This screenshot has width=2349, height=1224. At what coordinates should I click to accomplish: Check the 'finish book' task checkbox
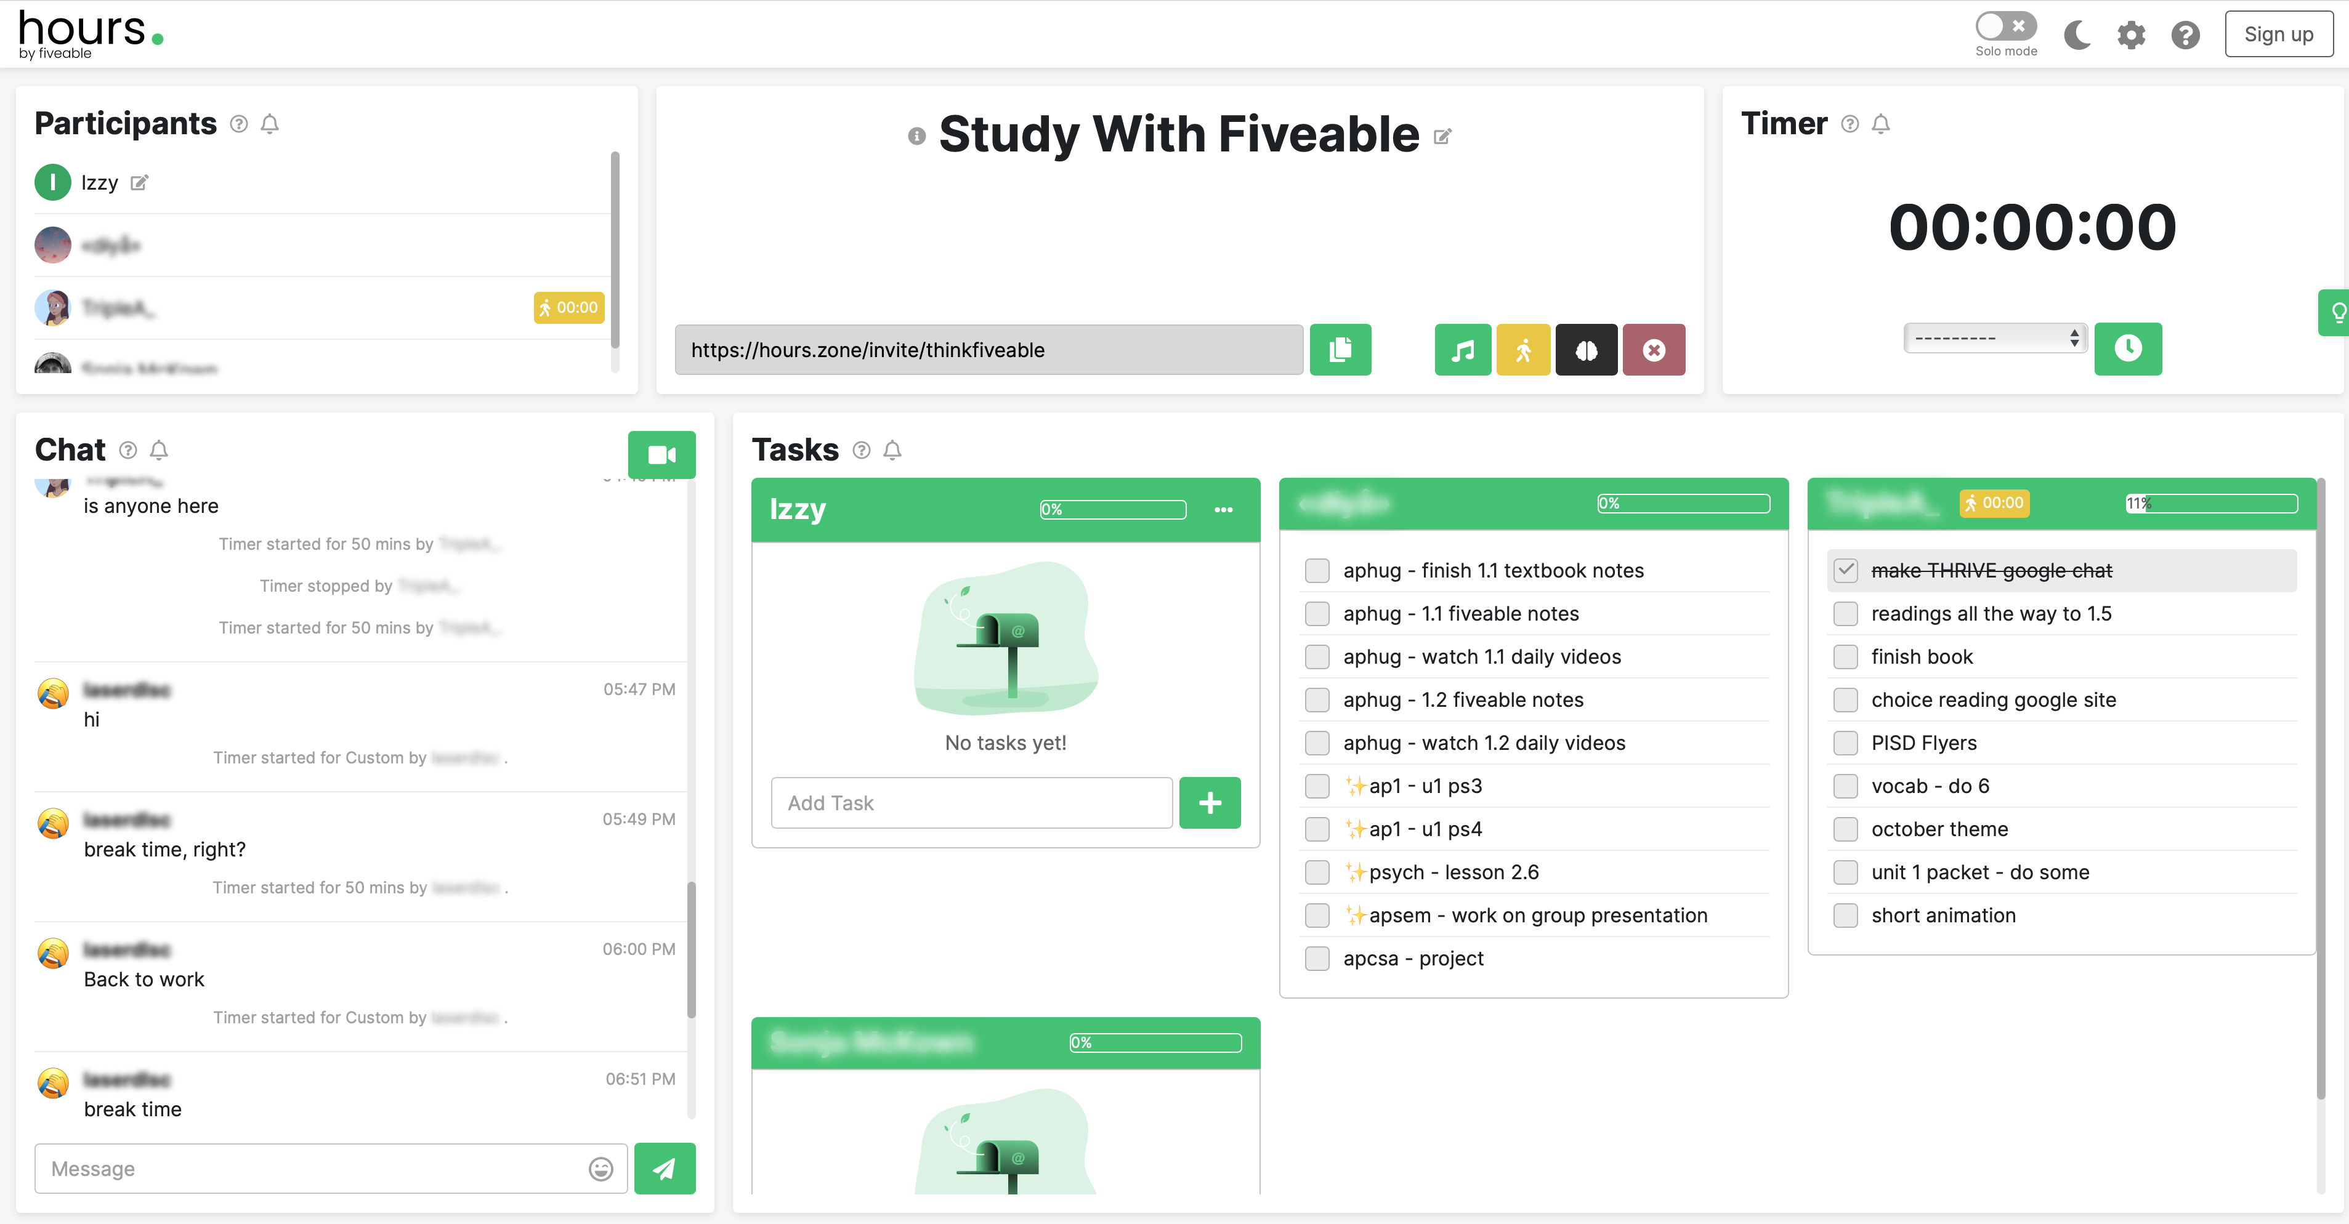click(1845, 657)
